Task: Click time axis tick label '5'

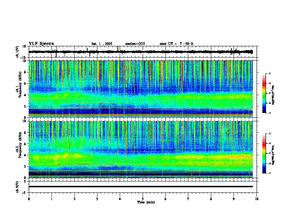Action: coord(143,199)
